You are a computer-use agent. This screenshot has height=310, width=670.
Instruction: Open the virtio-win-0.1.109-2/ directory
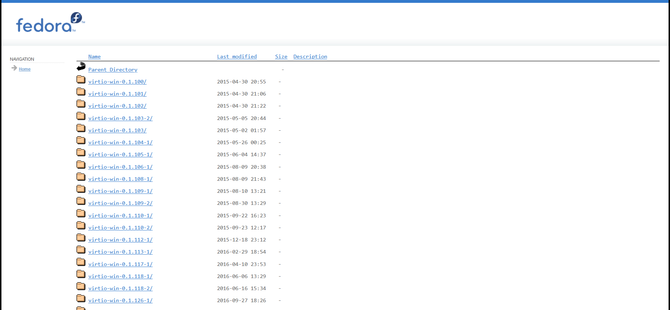coord(120,203)
